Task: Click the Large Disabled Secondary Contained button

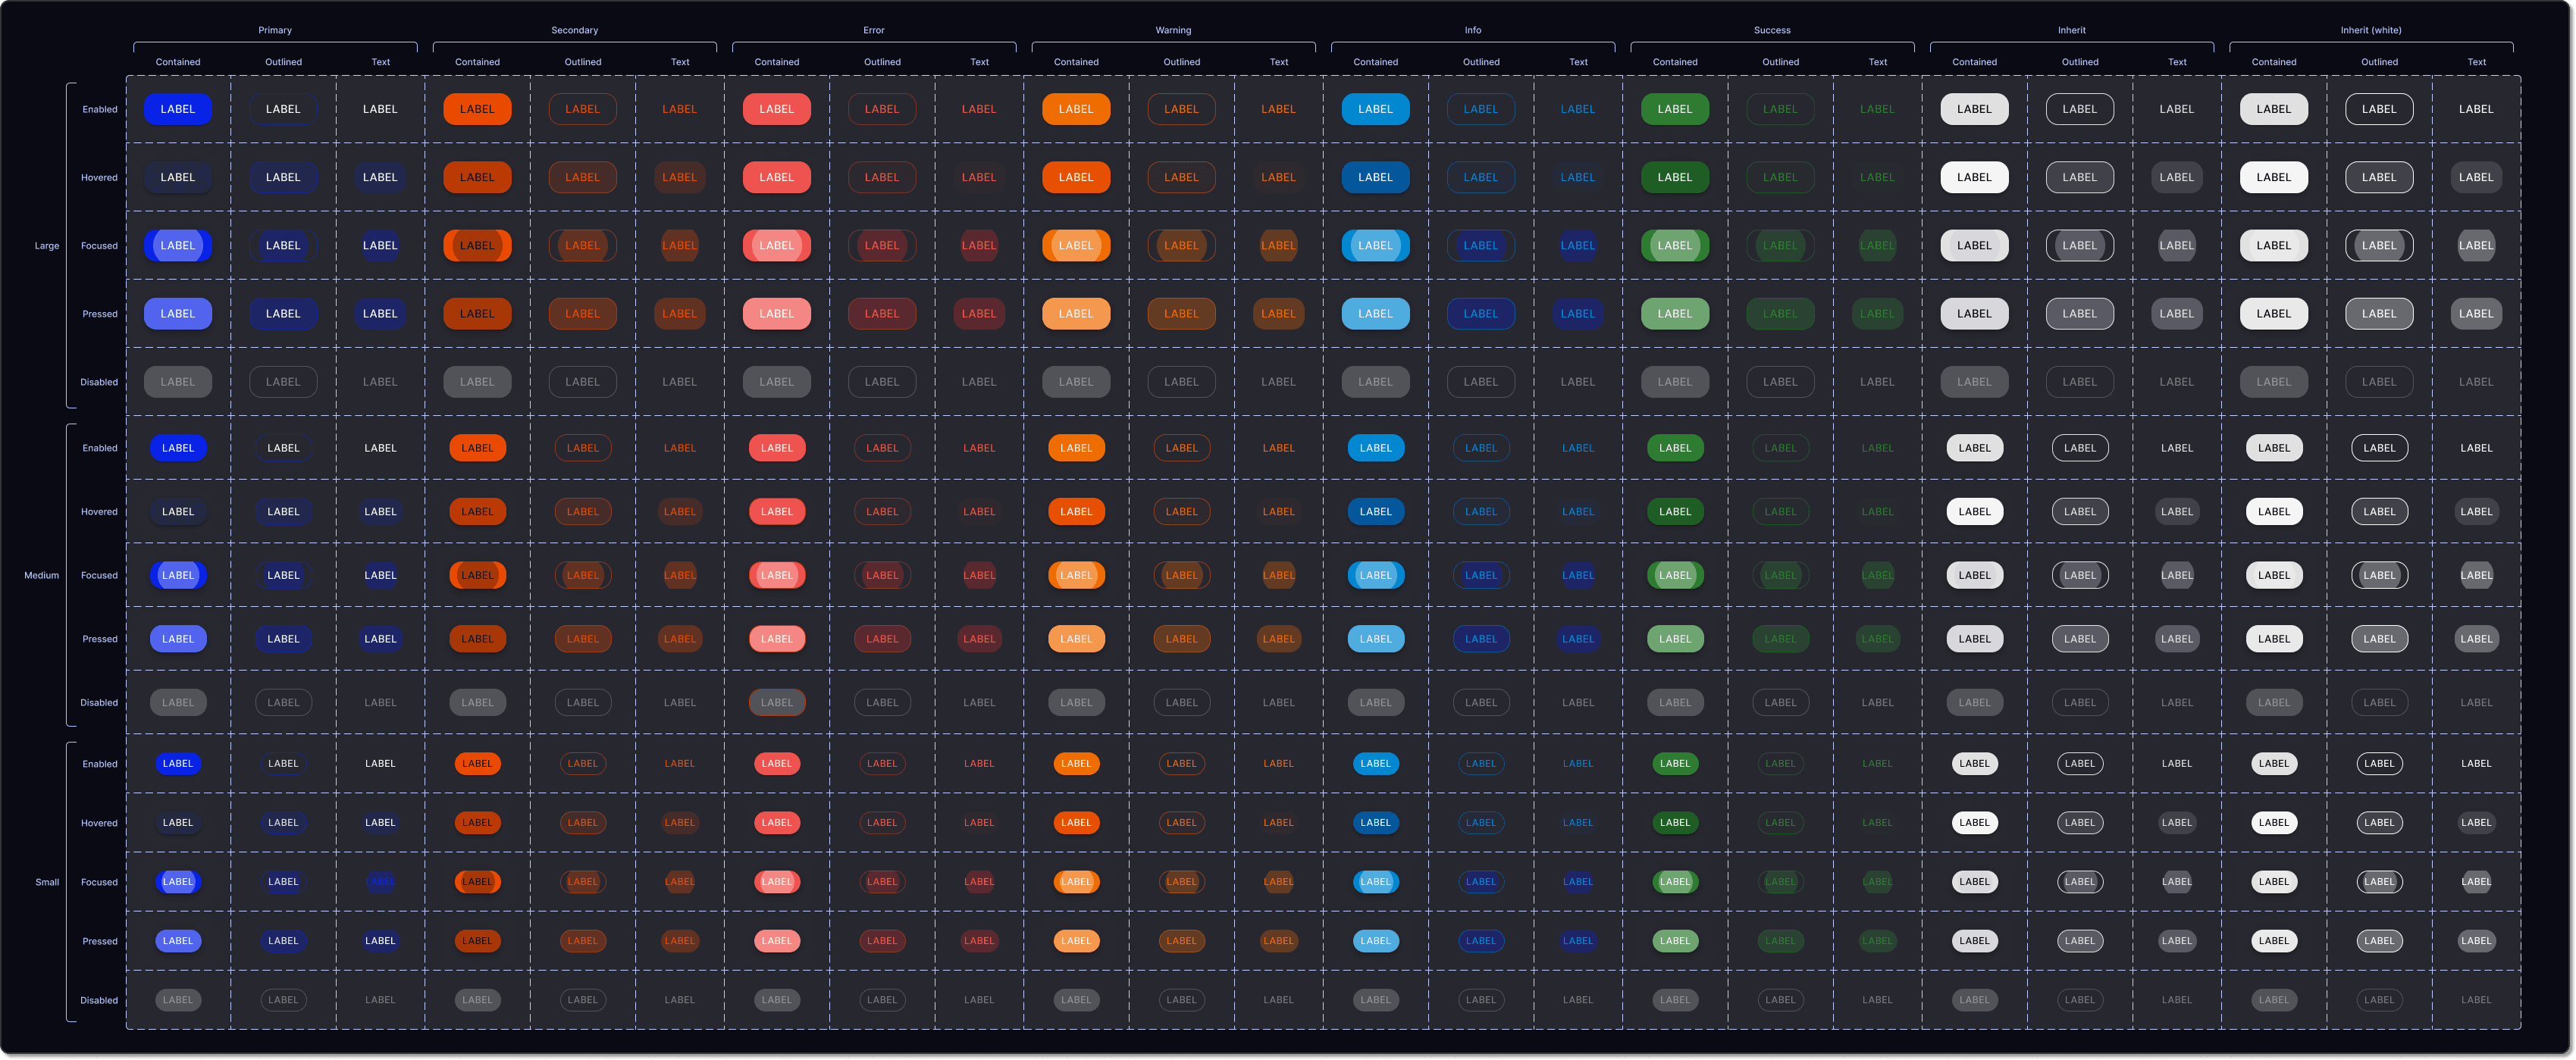Action: click(x=477, y=382)
